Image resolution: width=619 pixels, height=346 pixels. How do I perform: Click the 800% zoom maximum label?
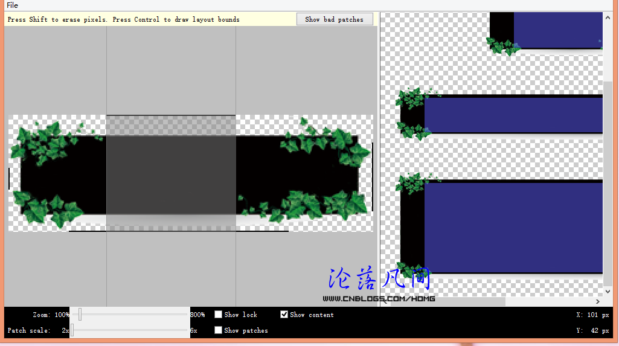tap(197, 315)
